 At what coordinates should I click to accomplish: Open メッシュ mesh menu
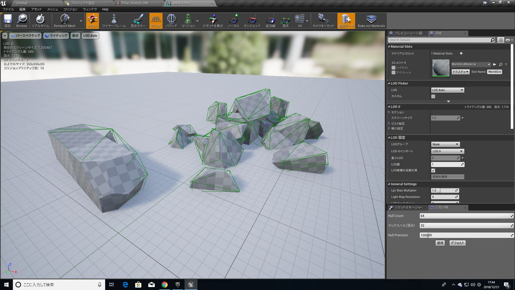pyautogui.click(x=52, y=9)
